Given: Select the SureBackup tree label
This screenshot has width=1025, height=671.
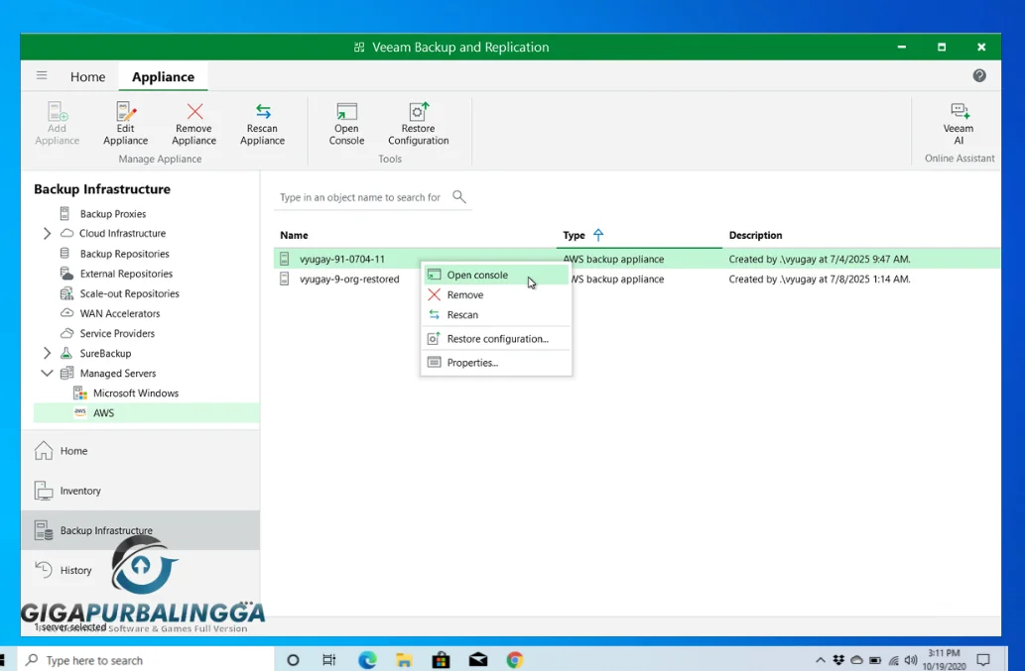Looking at the screenshot, I should click(x=105, y=353).
